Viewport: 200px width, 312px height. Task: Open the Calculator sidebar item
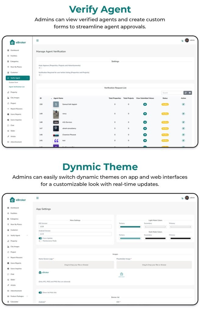click(14, 302)
